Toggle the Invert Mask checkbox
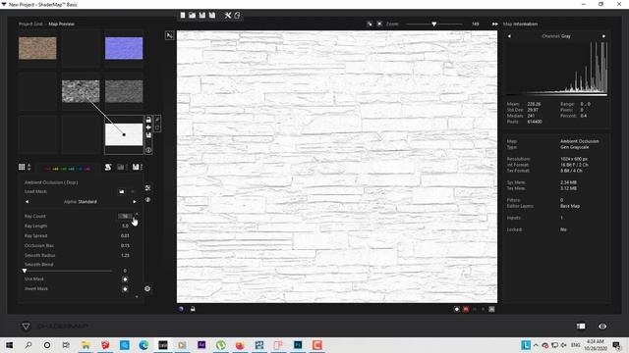 (x=125, y=289)
